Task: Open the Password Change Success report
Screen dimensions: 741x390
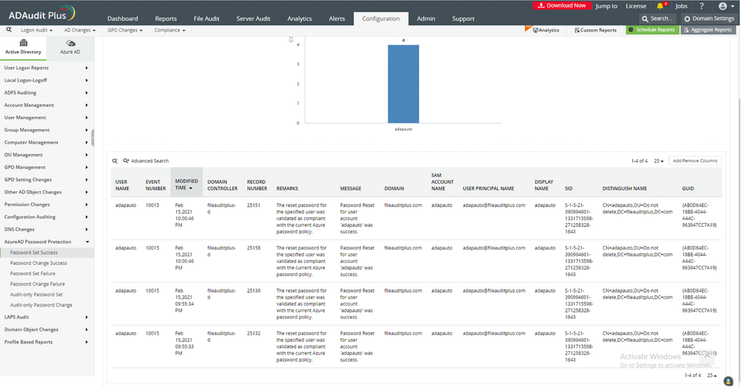Action: click(38, 263)
